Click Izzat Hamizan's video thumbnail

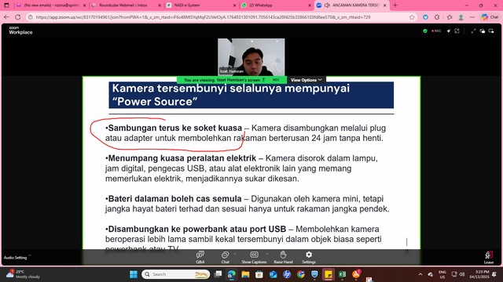pos(251,57)
